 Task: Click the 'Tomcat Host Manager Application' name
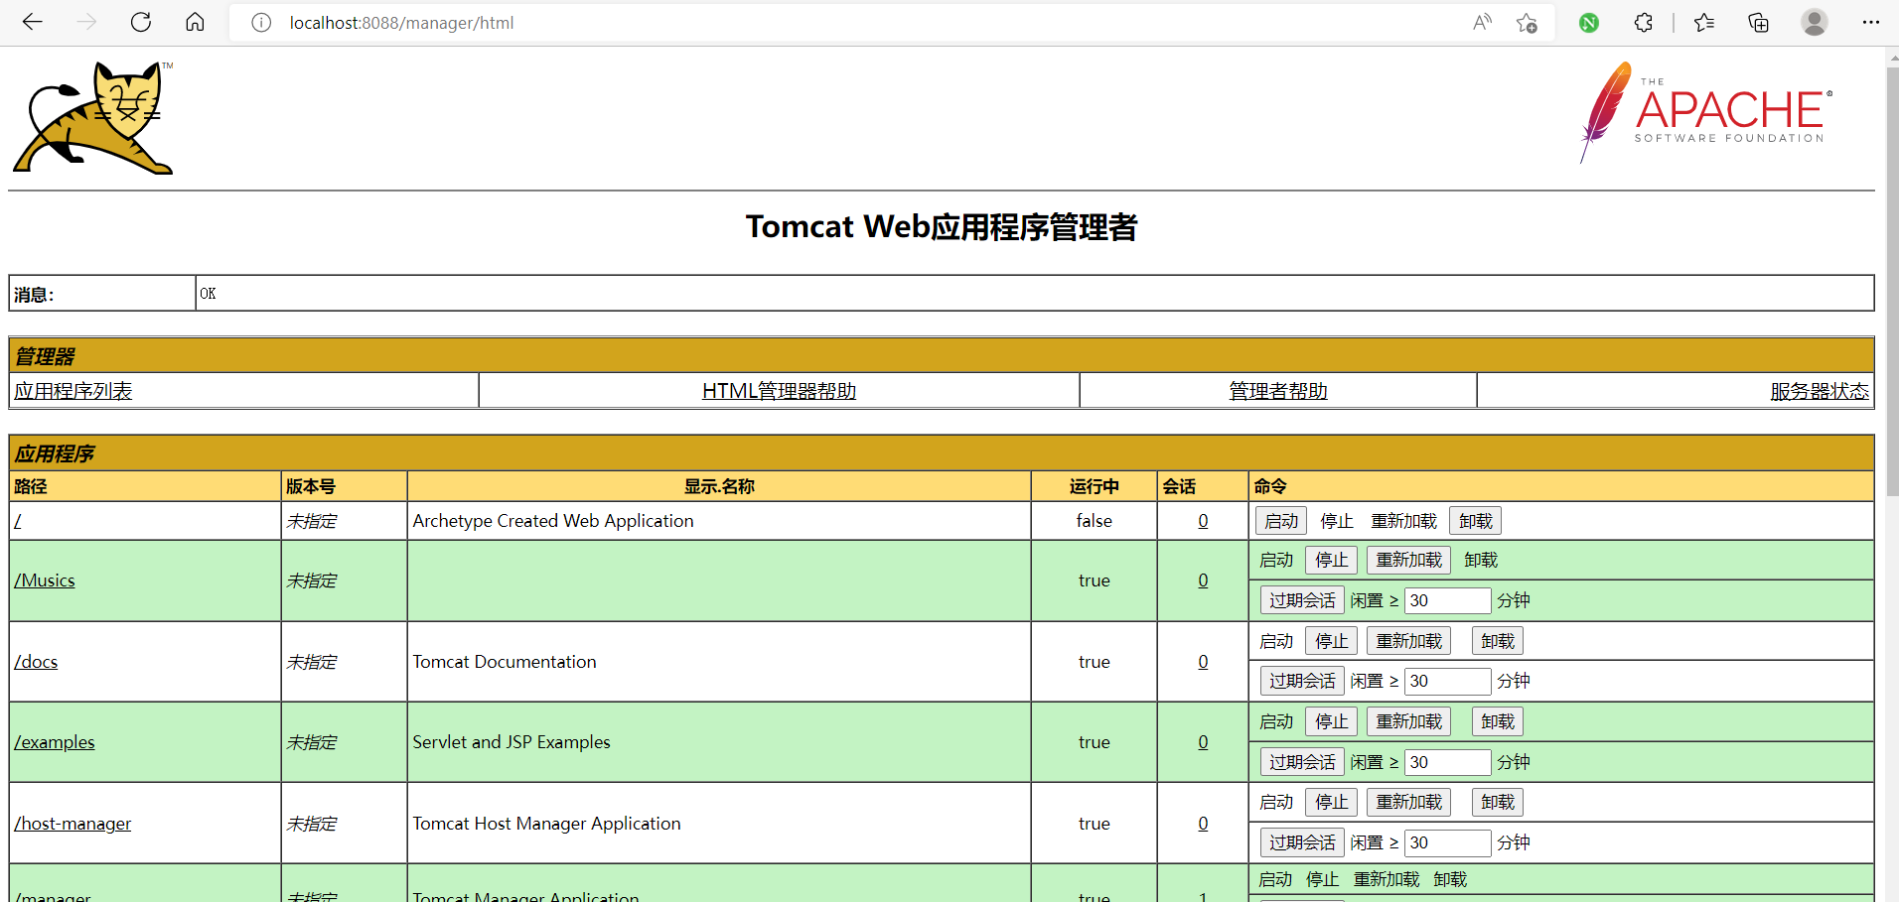coord(546,824)
